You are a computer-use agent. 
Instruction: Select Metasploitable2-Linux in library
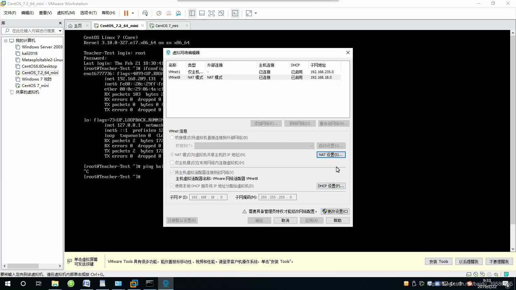[39, 60]
